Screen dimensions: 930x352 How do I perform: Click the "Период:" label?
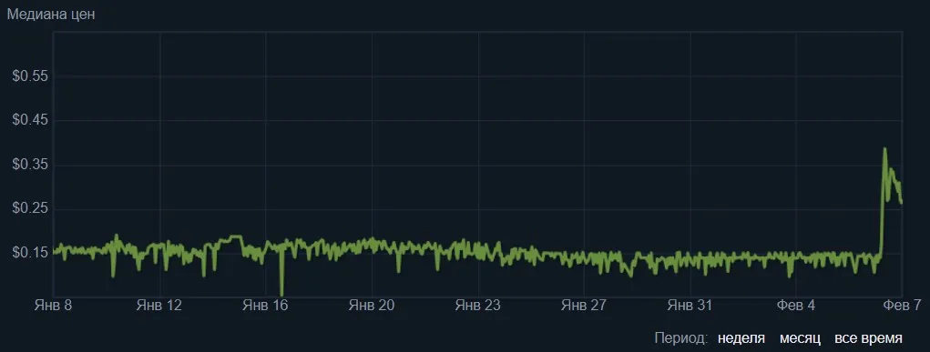point(681,338)
